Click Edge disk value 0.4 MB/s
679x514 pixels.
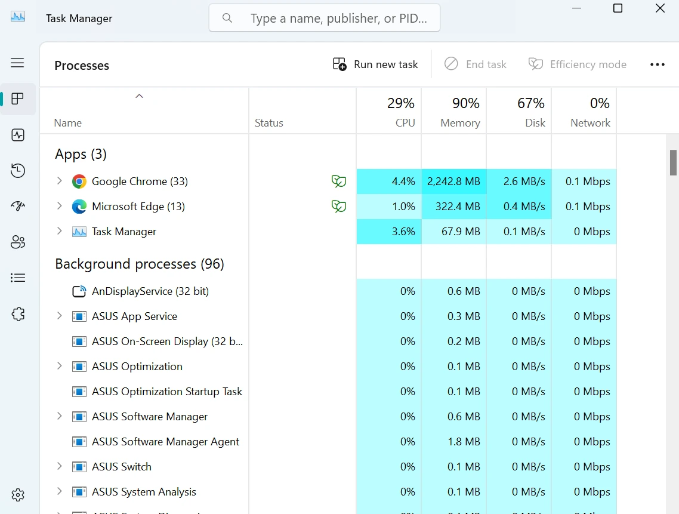(x=524, y=207)
